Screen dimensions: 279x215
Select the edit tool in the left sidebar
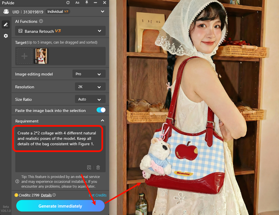[x=6, y=24]
